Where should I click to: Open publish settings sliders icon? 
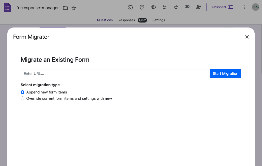click(x=230, y=7)
